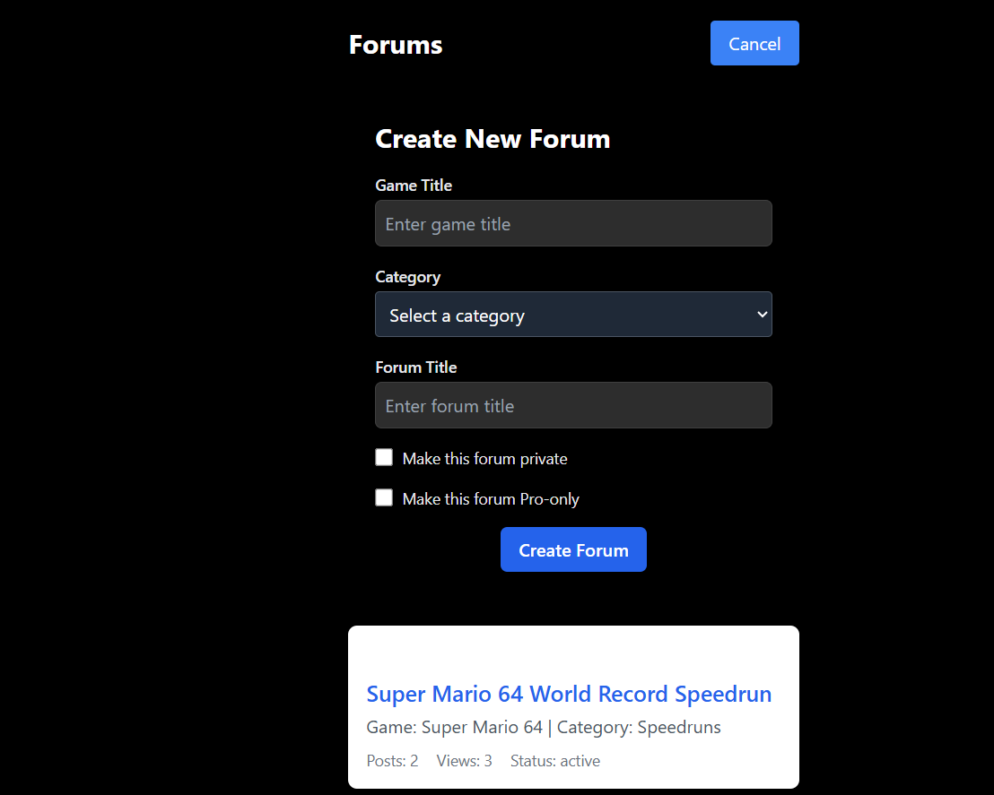
Task: Focus the Forum Title input field
Action: coord(573,405)
